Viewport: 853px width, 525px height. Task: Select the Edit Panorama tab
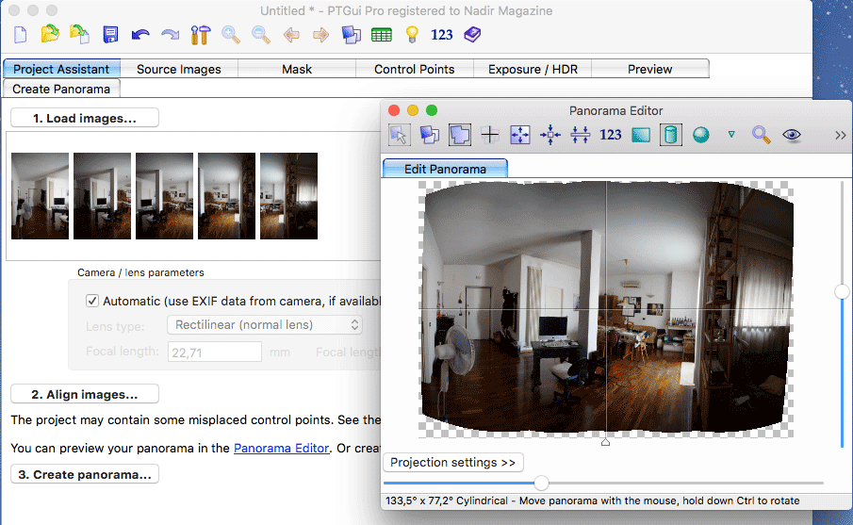pyautogui.click(x=445, y=169)
